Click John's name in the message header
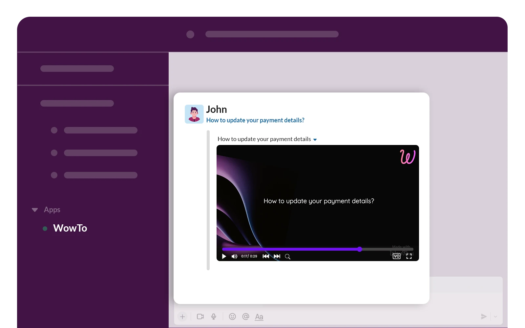This screenshot has height=328, width=525. (217, 109)
